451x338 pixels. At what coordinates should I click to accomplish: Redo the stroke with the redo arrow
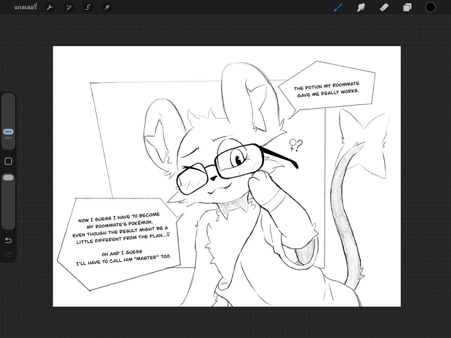coord(8,255)
